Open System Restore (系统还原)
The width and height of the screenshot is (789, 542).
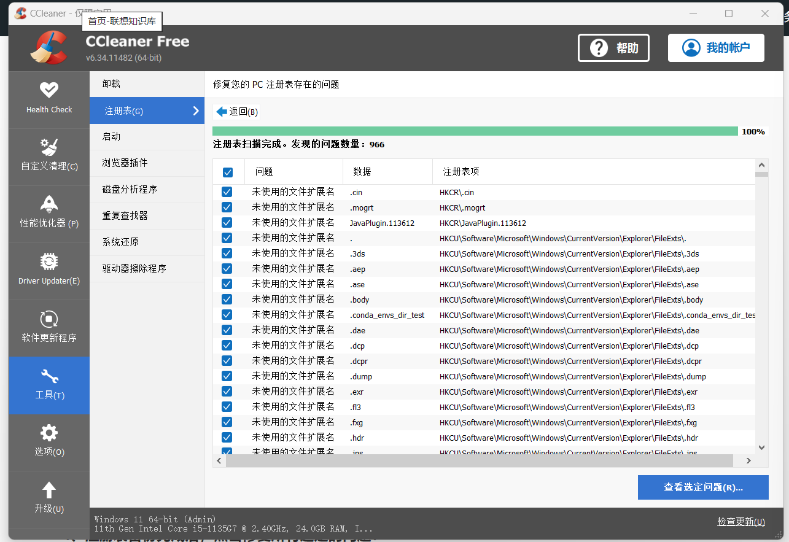point(147,242)
